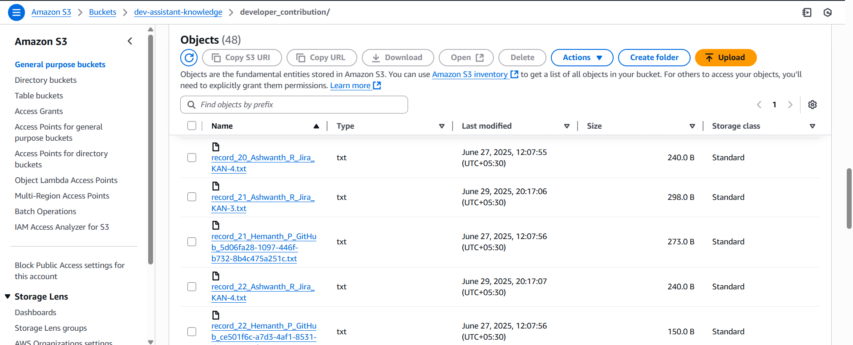Click the sidebar vertical scrollbar thumb
This screenshot has width=853, height=345.
click(150, 150)
